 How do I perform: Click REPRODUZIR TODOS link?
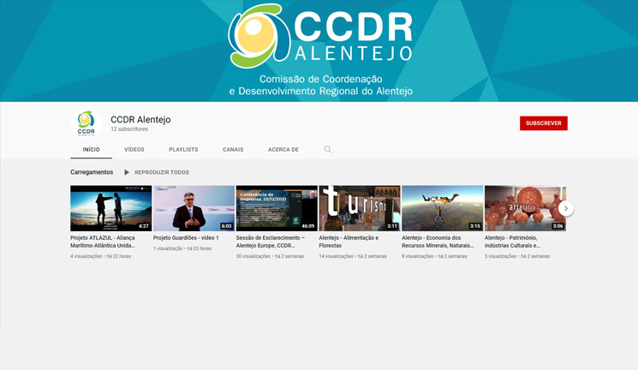click(162, 172)
